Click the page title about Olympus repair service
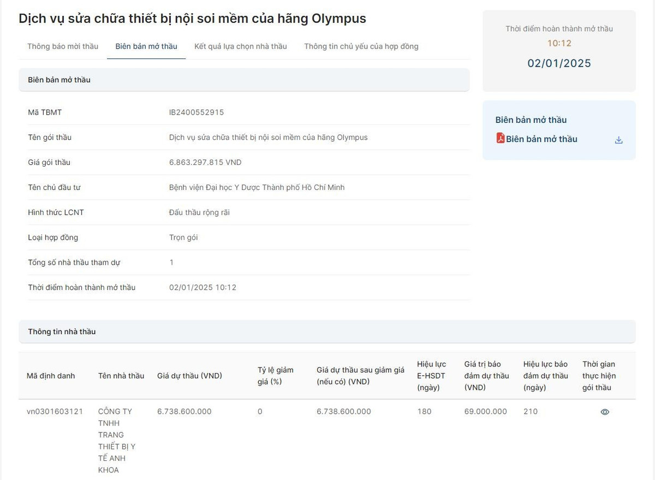This screenshot has width=655, height=480. tap(192, 19)
